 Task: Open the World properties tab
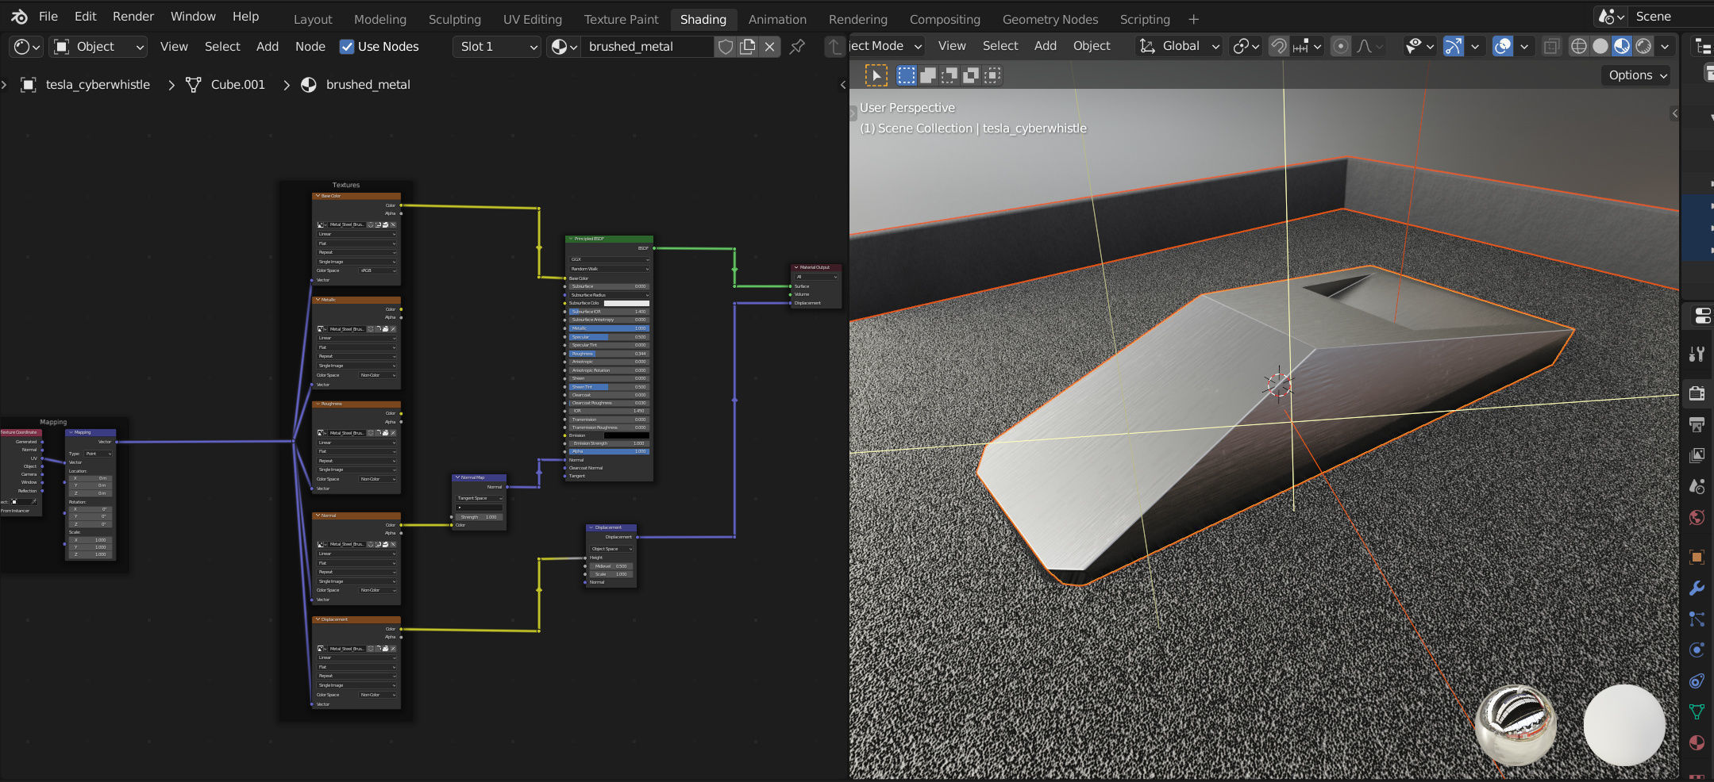1697,517
